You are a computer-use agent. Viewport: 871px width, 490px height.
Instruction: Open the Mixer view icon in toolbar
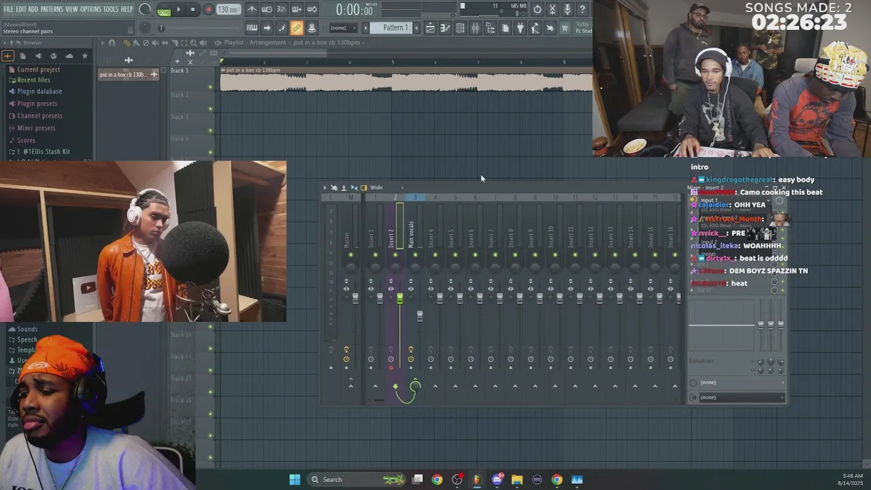pos(475,28)
